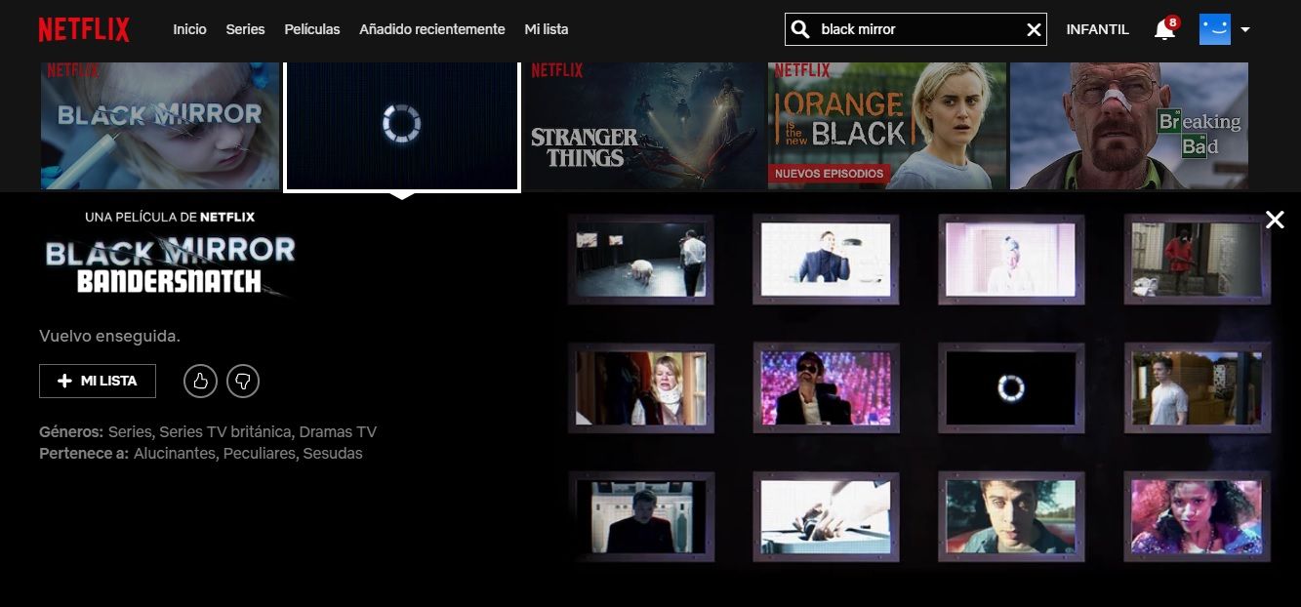
Task: Click the frame with person in red hoodie
Action: point(1198,260)
